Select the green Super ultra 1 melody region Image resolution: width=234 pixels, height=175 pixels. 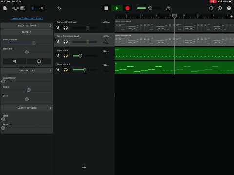[x=174, y=68]
